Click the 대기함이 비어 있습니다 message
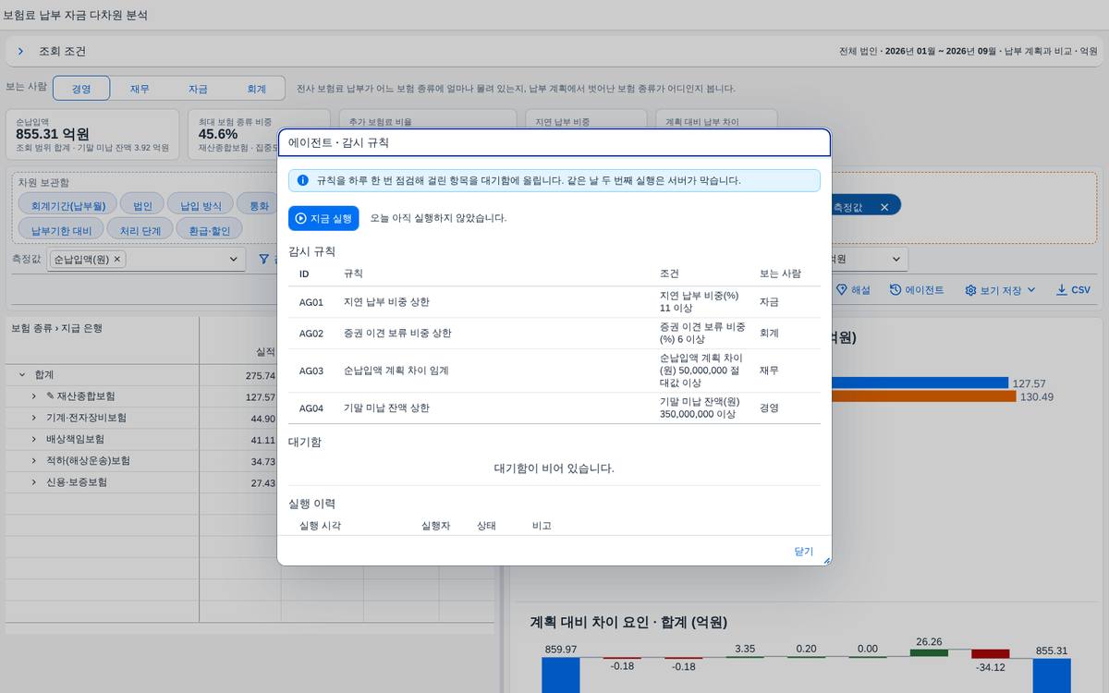 click(x=554, y=468)
